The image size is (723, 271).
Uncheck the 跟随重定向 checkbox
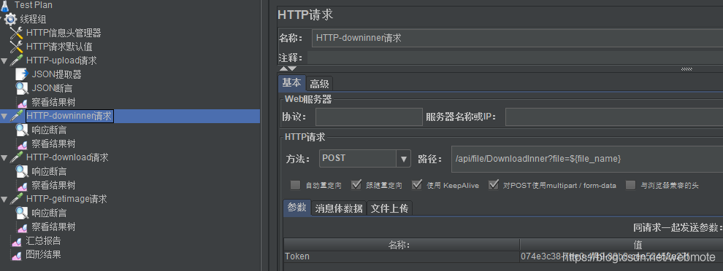pos(356,185)
